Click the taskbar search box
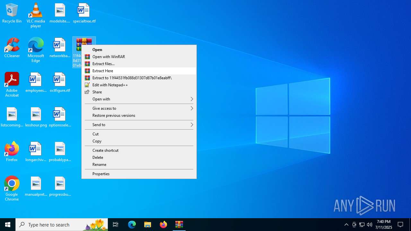The width and height of the screenshot is (411, 231). [62, 225]
